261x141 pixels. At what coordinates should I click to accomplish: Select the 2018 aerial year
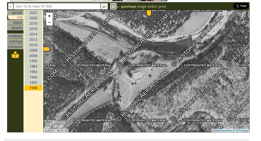(x=33, y=23)
